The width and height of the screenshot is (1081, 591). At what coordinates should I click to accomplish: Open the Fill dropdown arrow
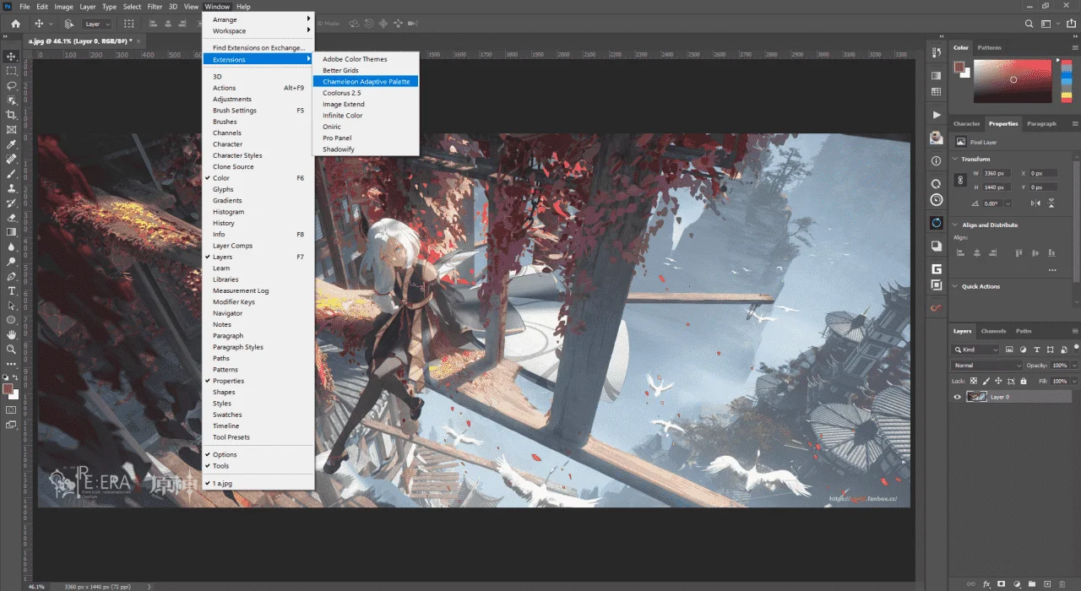pos(1073,382)
